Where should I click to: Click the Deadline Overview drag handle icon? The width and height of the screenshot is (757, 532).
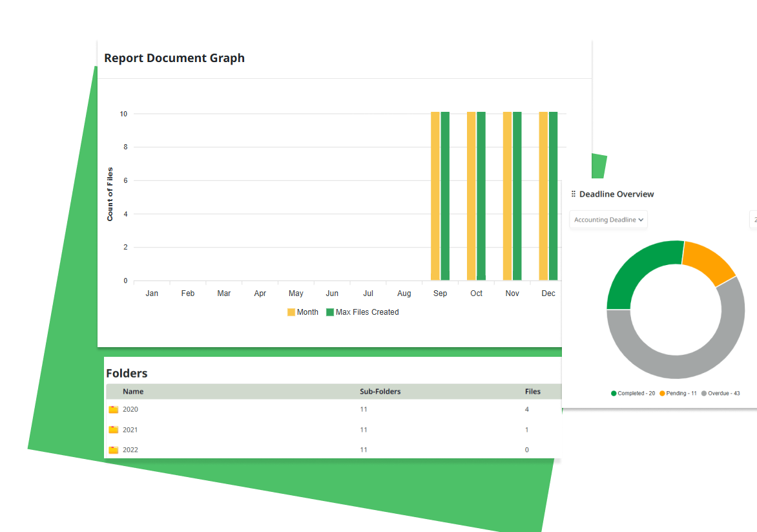point(574,194)
